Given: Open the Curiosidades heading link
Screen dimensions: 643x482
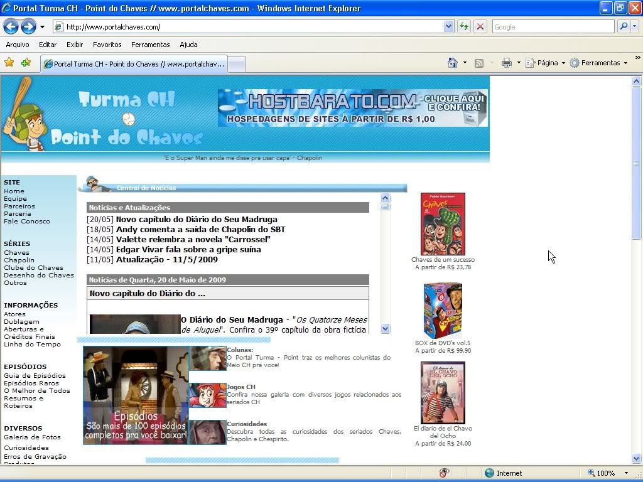Looking at the screenshot, I should 247,424.
